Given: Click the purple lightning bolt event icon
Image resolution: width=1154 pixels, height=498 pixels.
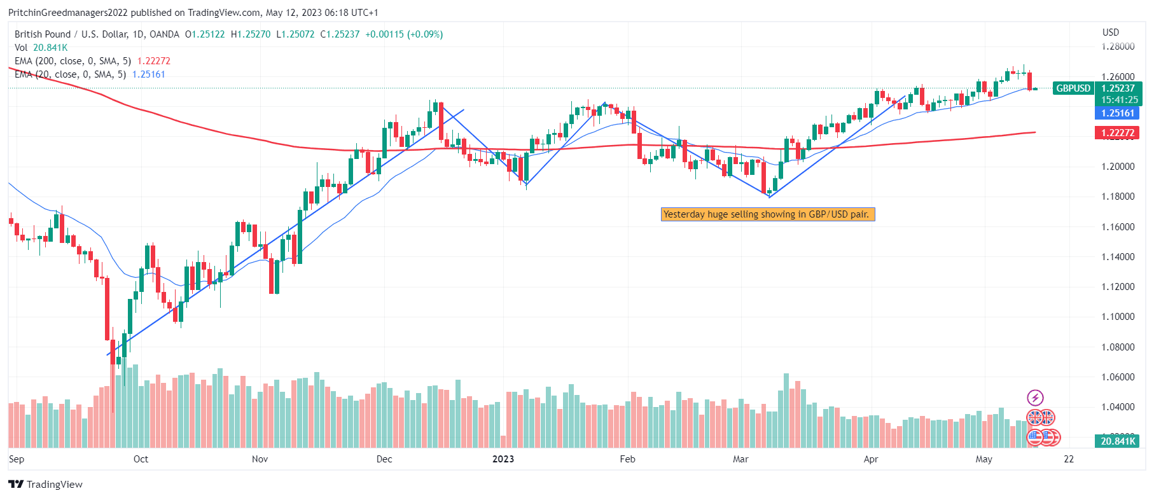Looking at the screenshot, I should click(1035, 398).
